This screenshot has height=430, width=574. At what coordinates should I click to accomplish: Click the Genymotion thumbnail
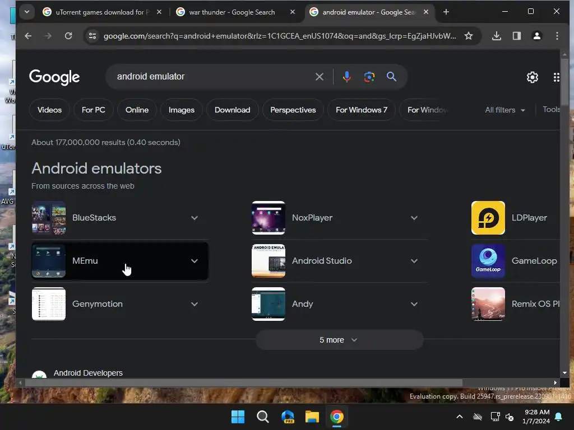49,304
